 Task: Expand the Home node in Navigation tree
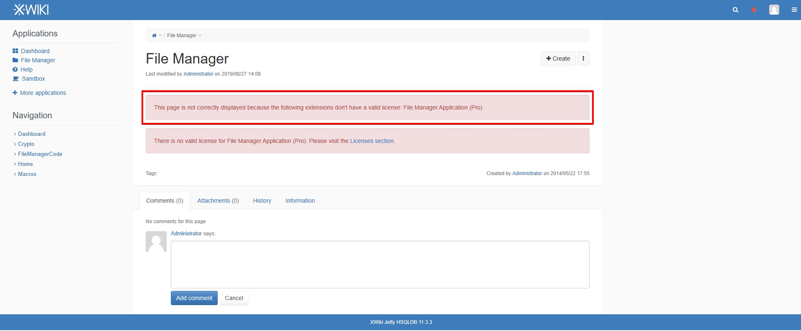point(15,164)
